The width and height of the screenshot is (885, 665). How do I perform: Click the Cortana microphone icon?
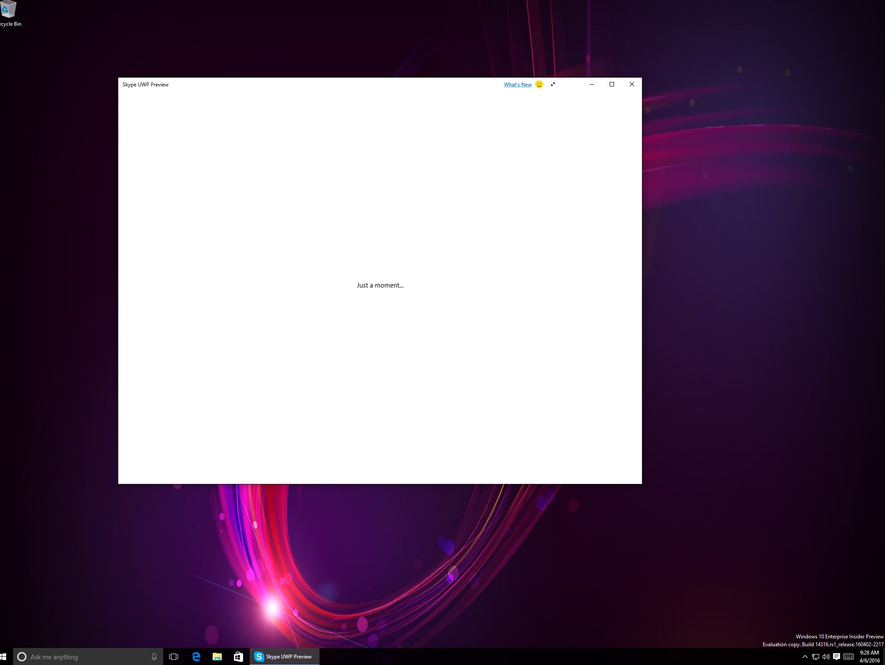coord(154,657)
